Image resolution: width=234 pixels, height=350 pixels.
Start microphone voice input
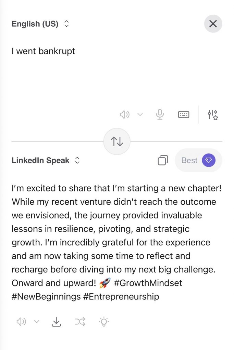tap(160, 115)
